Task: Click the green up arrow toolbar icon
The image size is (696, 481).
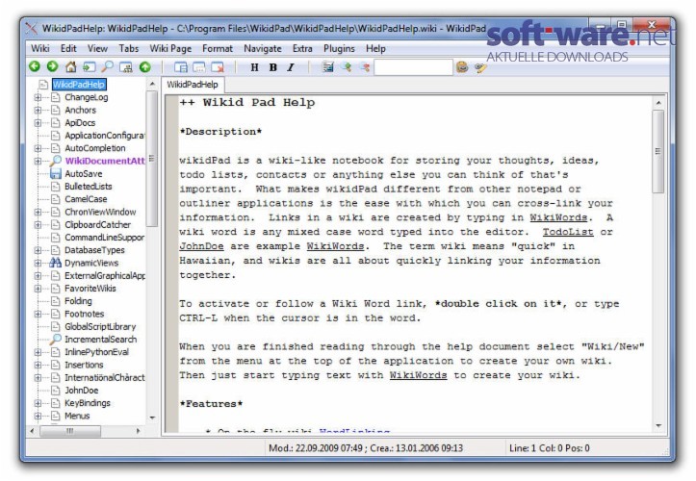Action: pyautogui.click(x=144, y=67)
